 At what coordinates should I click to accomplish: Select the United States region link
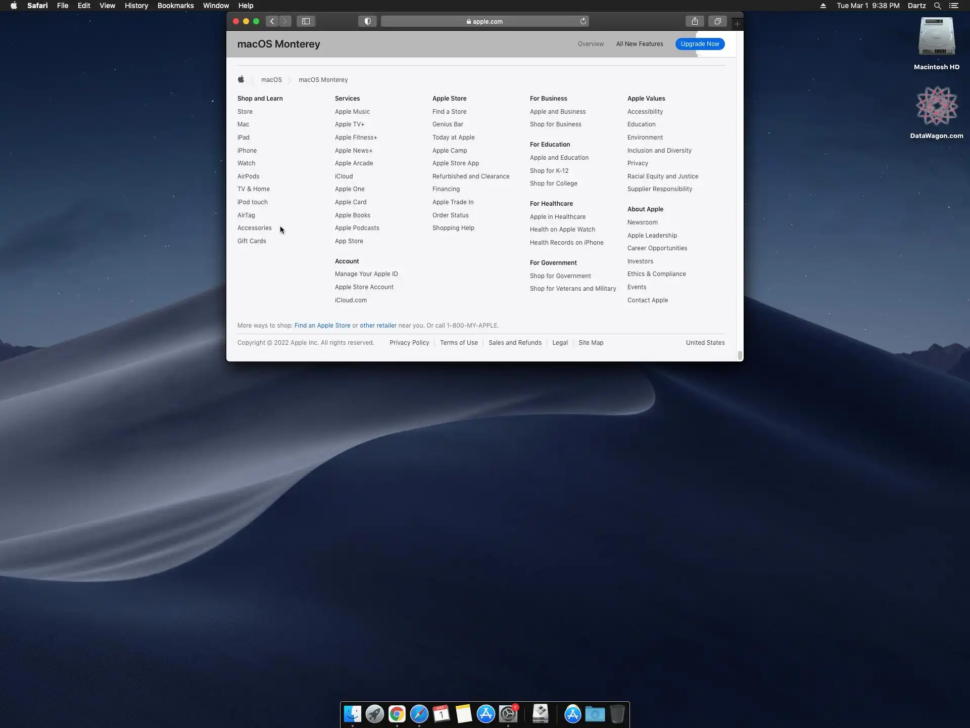pos(705,343)
